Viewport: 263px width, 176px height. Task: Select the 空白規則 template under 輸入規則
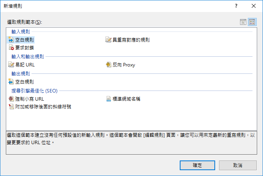(x=24, y=40)
